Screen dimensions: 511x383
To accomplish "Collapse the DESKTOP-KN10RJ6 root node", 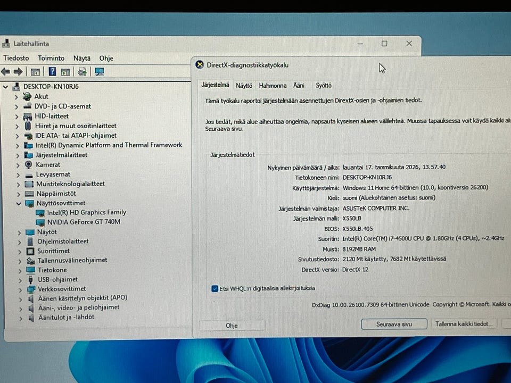I will (5, 87).
